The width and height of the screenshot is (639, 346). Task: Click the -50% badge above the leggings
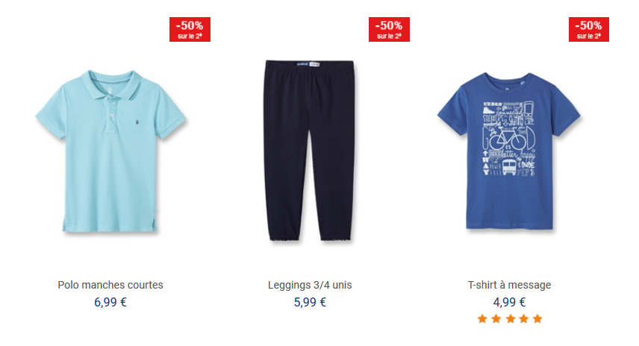(389, 29)
